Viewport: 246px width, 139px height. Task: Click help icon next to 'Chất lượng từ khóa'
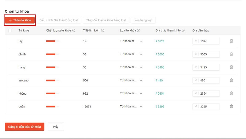pyautogui.click(x=74, y=30)
